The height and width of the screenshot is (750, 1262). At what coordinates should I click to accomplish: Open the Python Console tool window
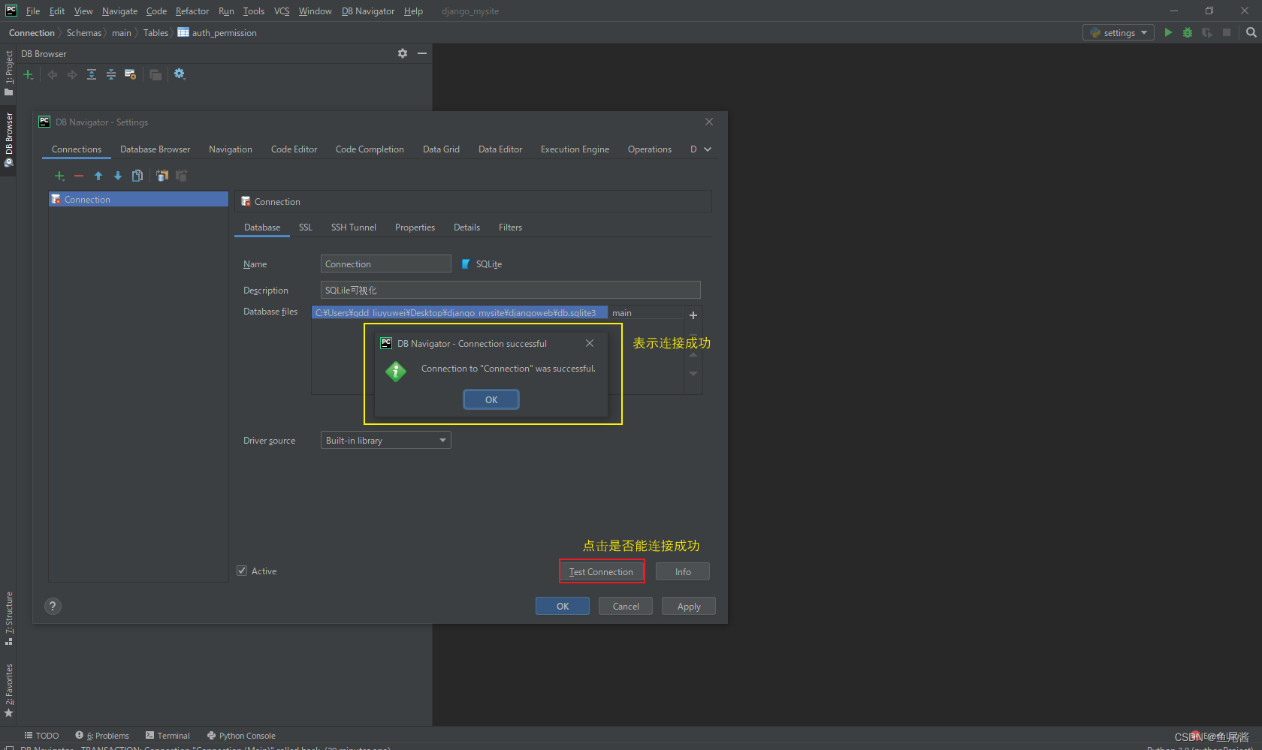241,736
